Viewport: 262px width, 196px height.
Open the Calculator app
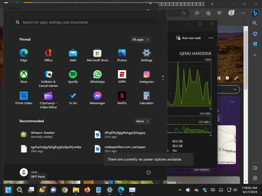(147, 98)
